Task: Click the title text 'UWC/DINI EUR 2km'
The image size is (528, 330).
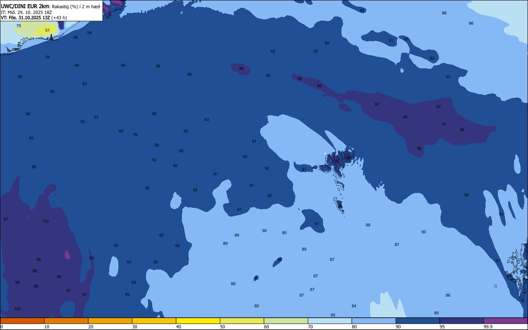Action: pyautogui.click(x=26, y=6)
